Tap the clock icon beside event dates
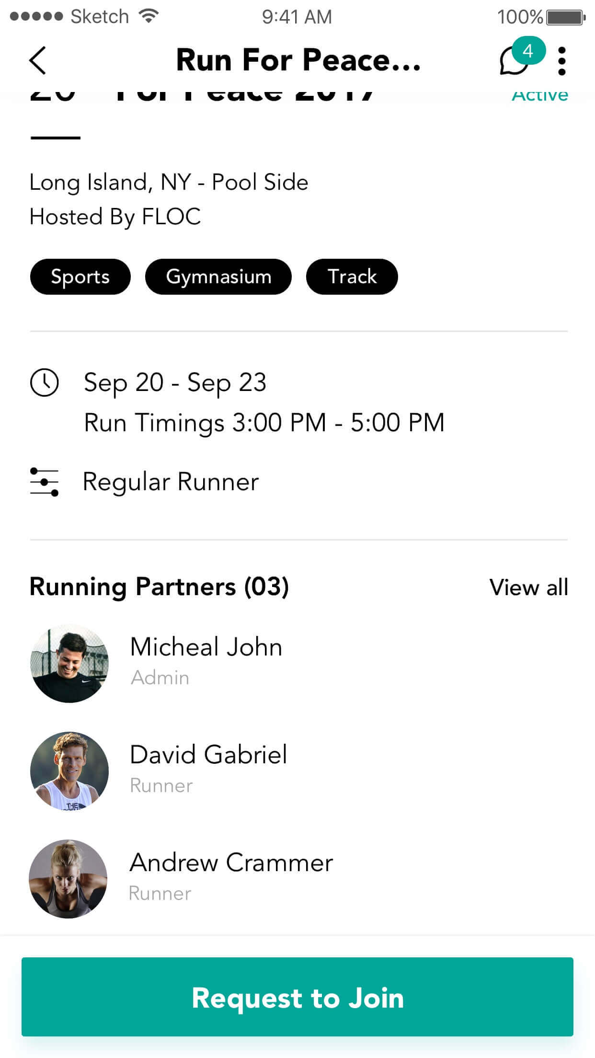 pyautogui.click(x=44, y=382)
